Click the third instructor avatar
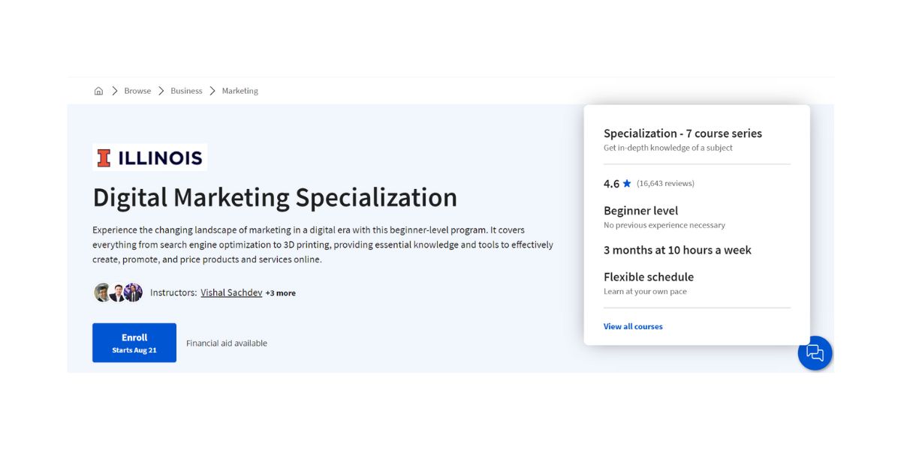The height and width of the screenshot is (450, 901). click(x=133, y=292)
